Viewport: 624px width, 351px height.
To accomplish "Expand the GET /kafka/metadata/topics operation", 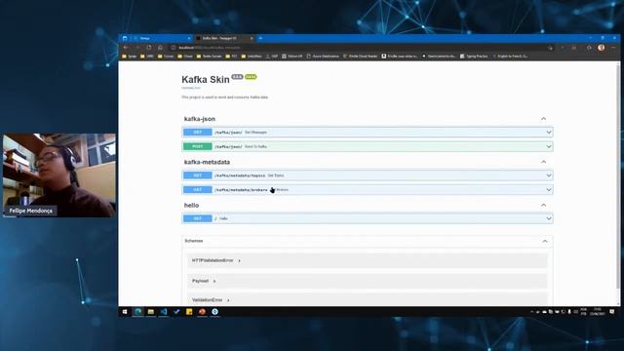I will [368, 175].
